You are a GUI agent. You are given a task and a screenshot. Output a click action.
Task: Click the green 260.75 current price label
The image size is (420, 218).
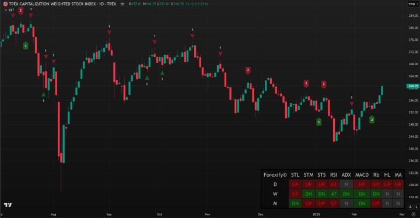pos(413,86)
